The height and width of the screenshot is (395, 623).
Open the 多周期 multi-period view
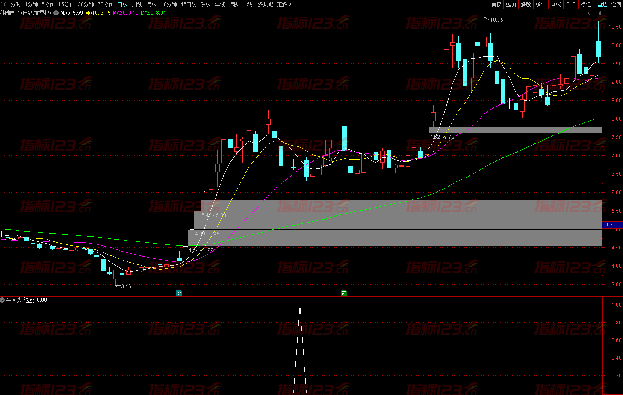(266, 4)
